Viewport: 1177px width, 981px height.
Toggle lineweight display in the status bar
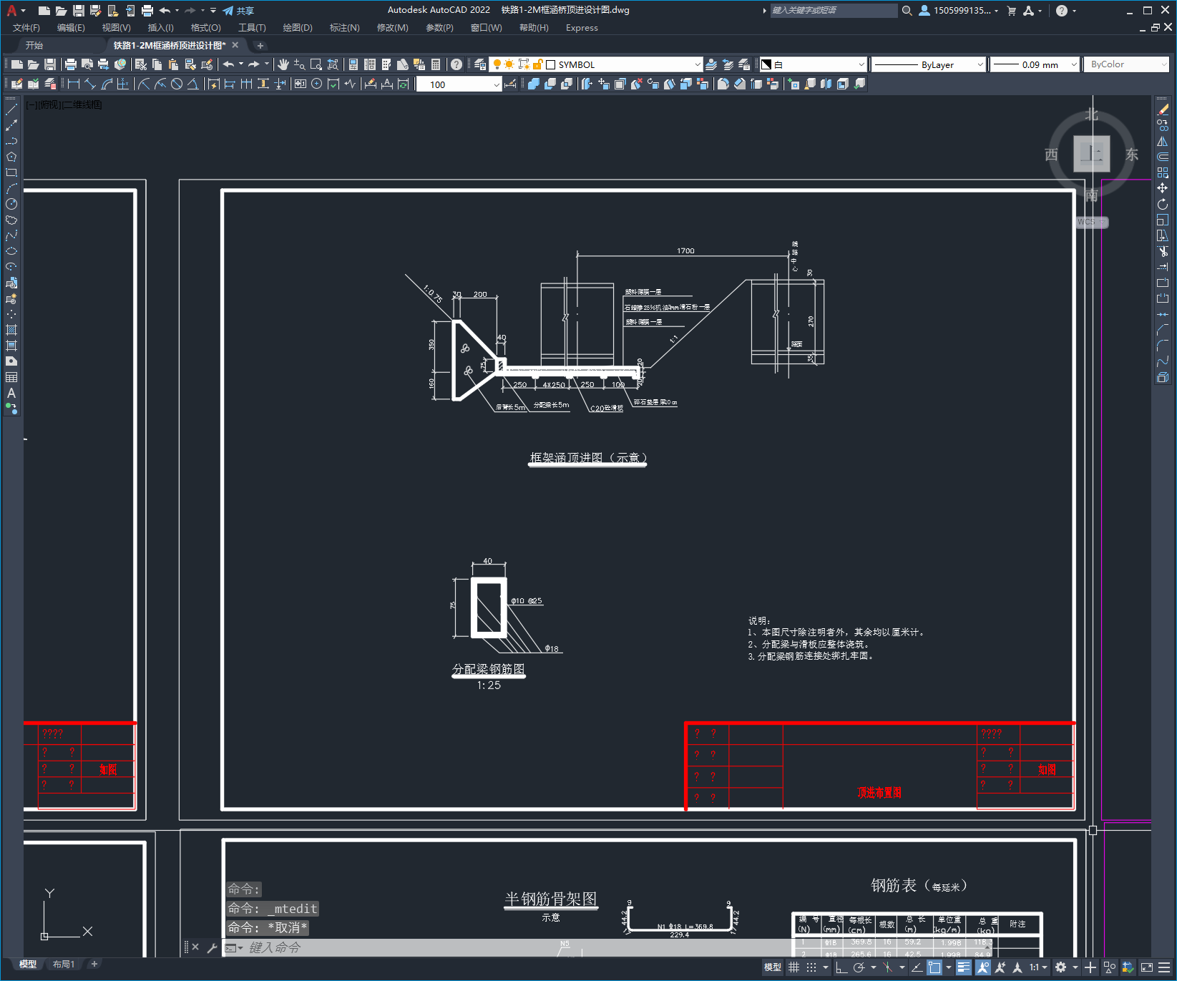pos(964,967)
